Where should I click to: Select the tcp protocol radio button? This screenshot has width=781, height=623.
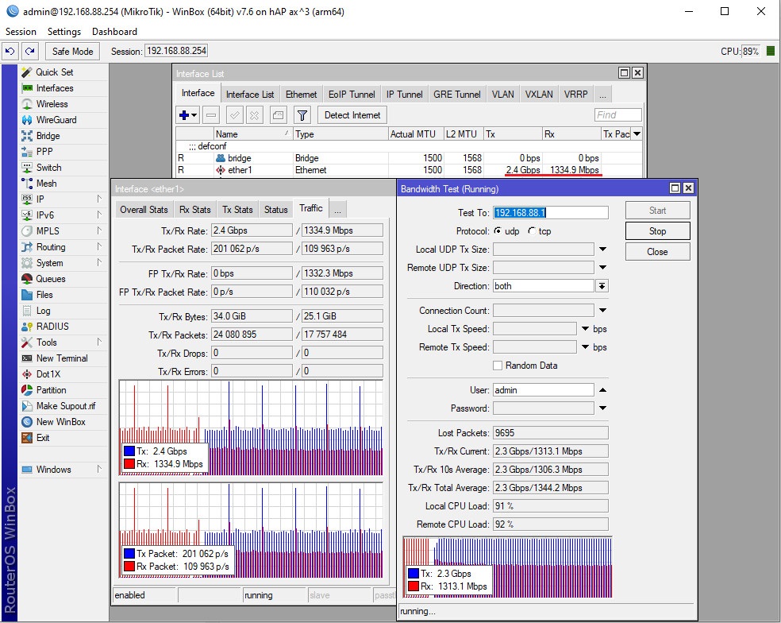[532, 231]
